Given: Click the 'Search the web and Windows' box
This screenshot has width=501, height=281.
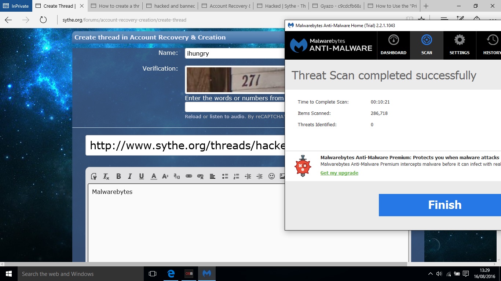Looking at the screenshot, I should click(x=81, y=274).
